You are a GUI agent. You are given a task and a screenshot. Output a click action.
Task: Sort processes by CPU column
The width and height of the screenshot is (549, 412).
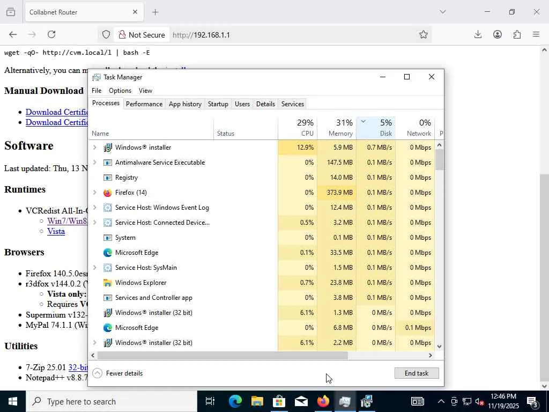[298, 128]
